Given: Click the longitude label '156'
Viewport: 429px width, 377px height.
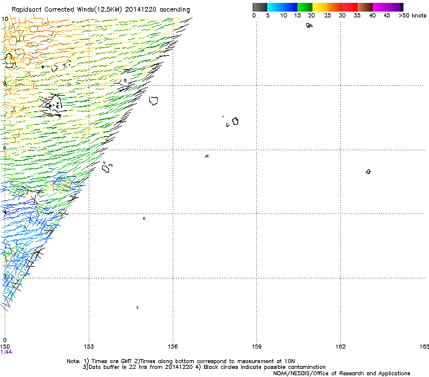Looking at the screenshot, I should 173,347.
